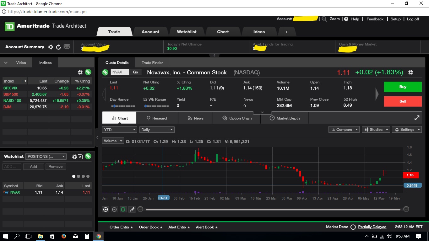Open the Studies dropdown
Screen dimensions: 429x241
[x=376, y=130]
